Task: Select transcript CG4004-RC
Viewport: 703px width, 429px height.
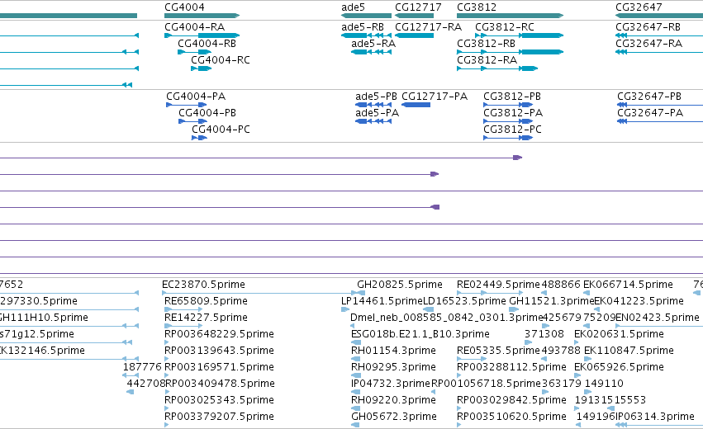Action: tap(220, 60)
